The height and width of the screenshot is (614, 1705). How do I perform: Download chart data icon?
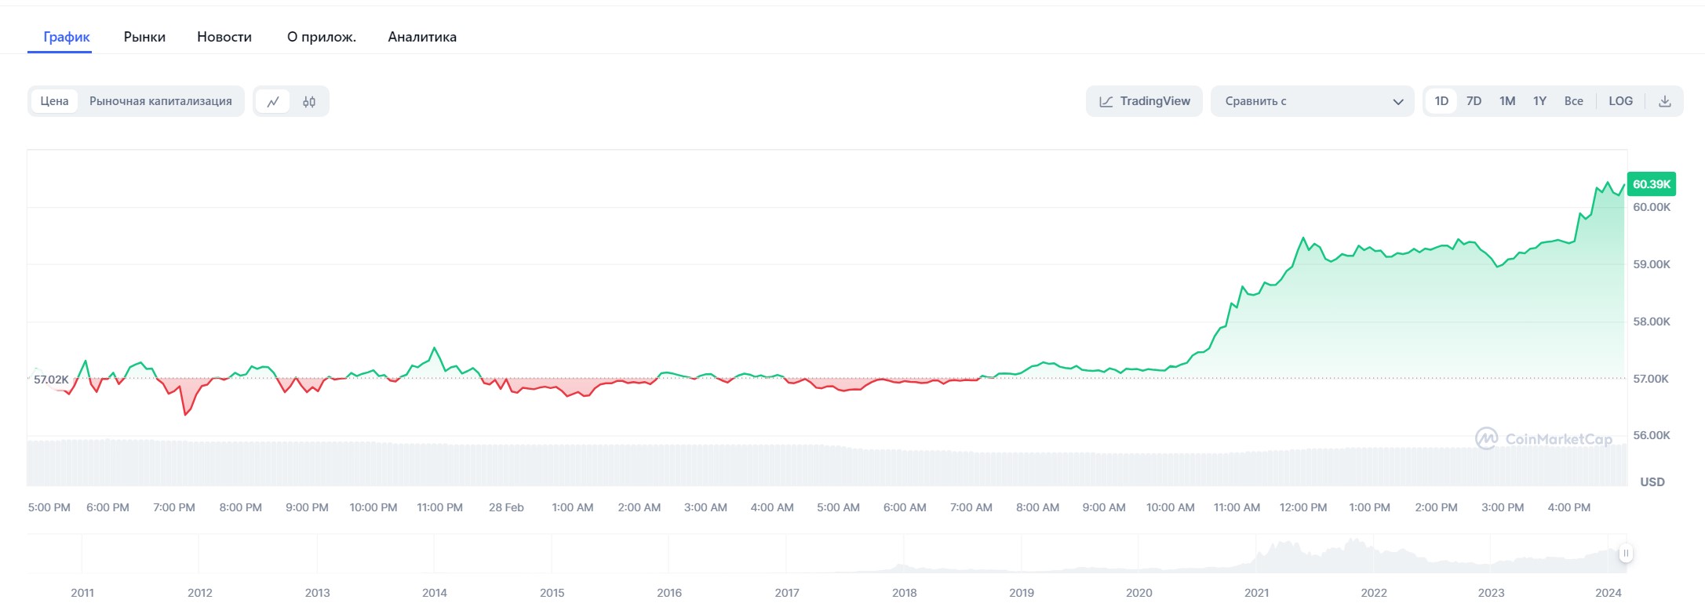pyautogui.click(x=1664, y=101)
